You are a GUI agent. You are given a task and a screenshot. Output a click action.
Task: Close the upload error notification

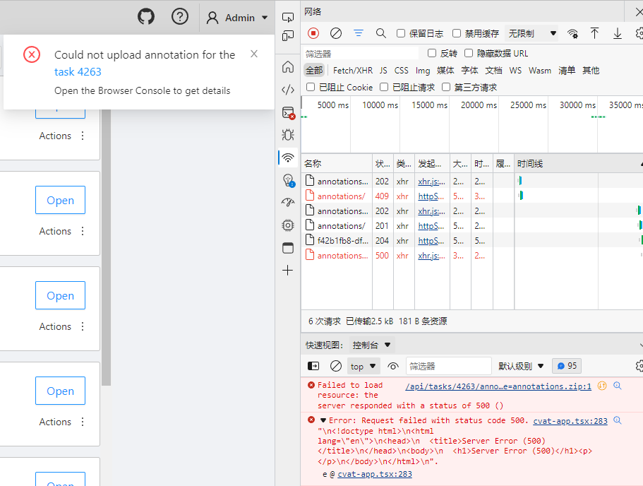pos(254,54)
